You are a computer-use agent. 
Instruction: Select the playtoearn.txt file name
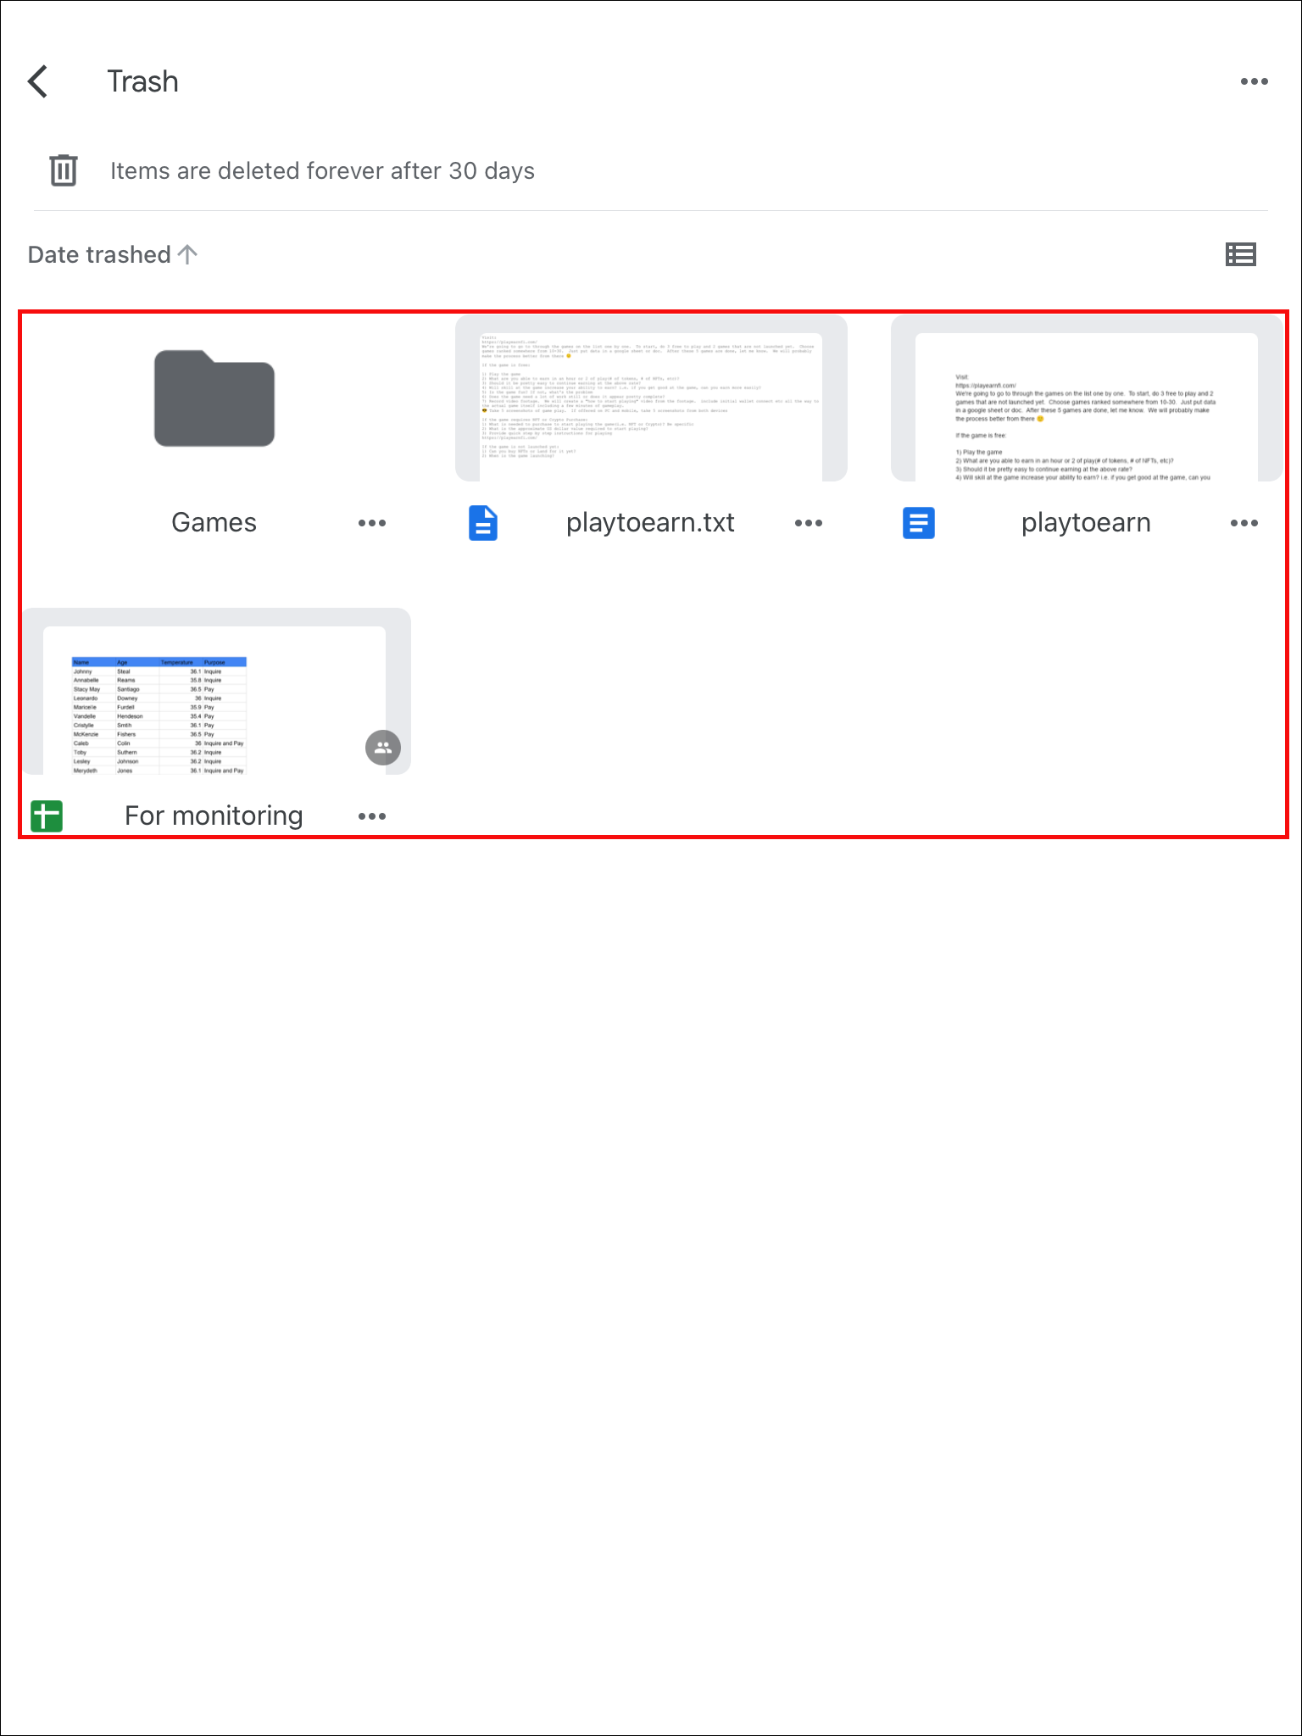651,523
